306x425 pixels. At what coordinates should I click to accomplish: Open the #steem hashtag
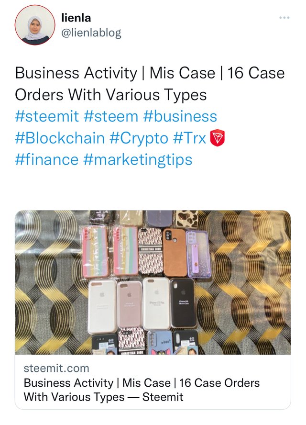click(111, 116)
